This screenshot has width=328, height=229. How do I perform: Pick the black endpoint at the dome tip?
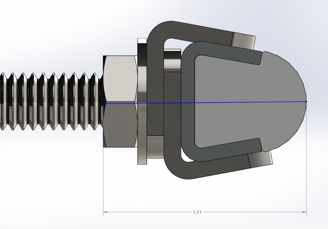click(x=306, y=102)
